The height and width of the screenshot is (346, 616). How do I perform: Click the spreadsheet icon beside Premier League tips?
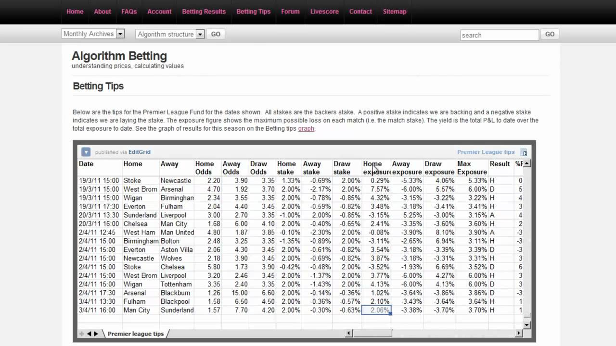tap(524, 152)
